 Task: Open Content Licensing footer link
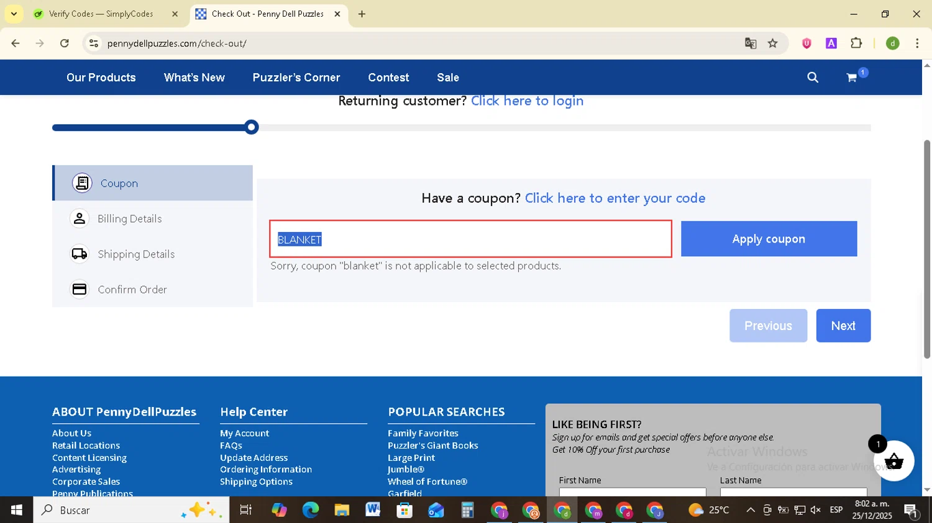(x=89, y=458)
